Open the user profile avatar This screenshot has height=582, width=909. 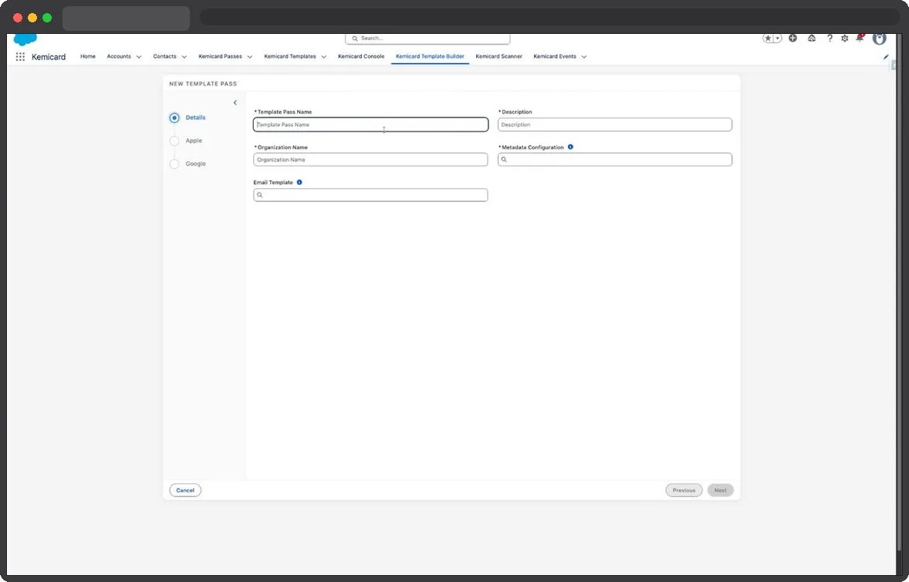coord(880,39)
